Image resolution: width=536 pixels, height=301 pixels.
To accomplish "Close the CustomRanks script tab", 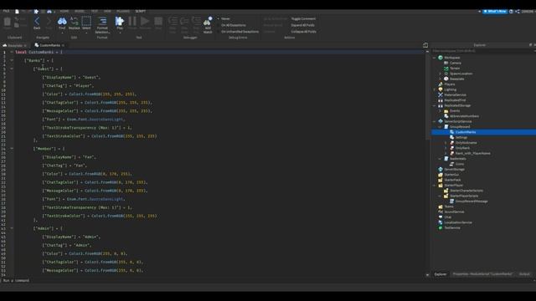I will click(x=64, y=45).
